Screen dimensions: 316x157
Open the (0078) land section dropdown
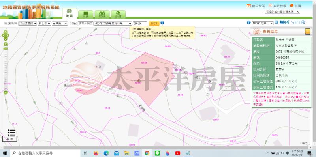113,24
